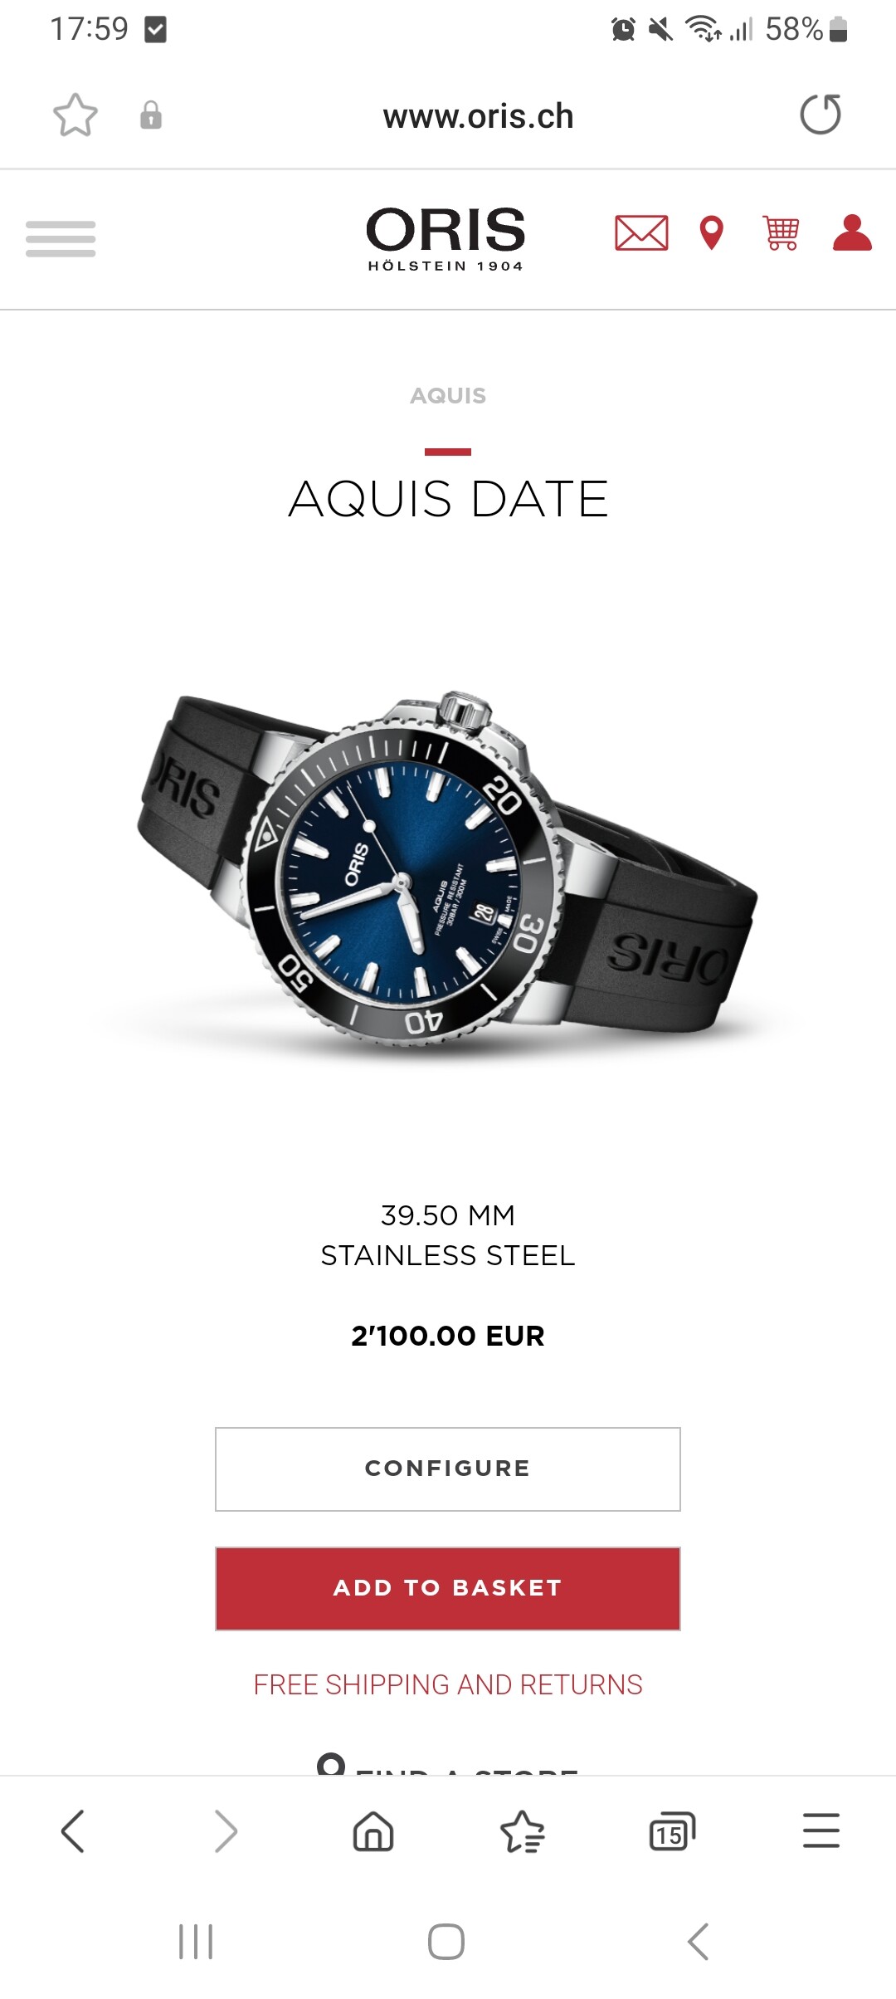This screenshot has width=896, height=1999.
Task: Go to browser home page
Action: (x=373, y=1830)
